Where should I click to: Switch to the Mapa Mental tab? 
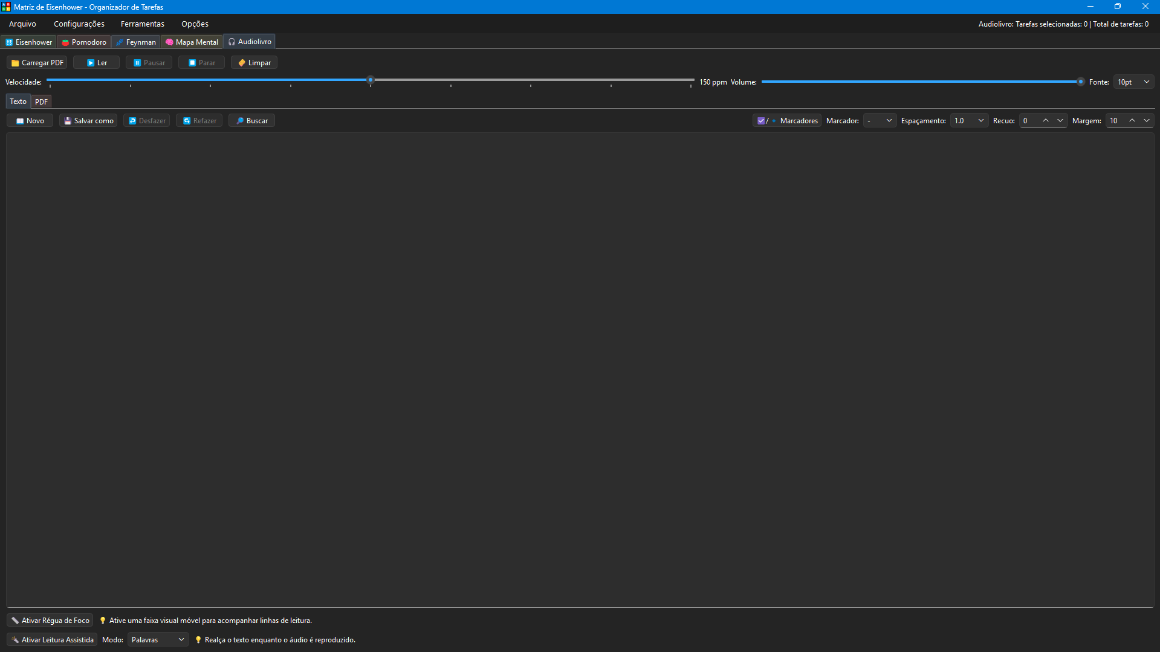click(x=192, y=42)
